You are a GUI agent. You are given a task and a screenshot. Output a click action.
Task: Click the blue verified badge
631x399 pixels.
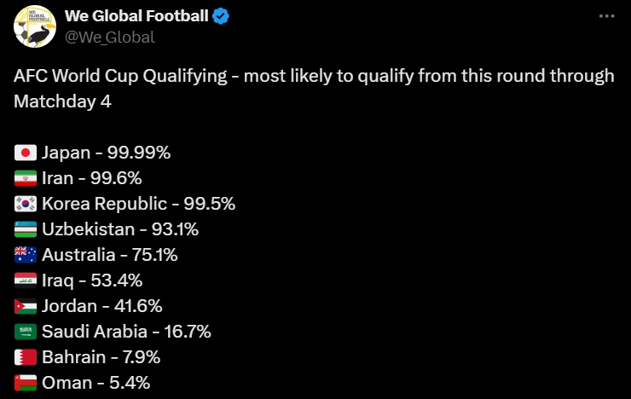coord(220,15)
